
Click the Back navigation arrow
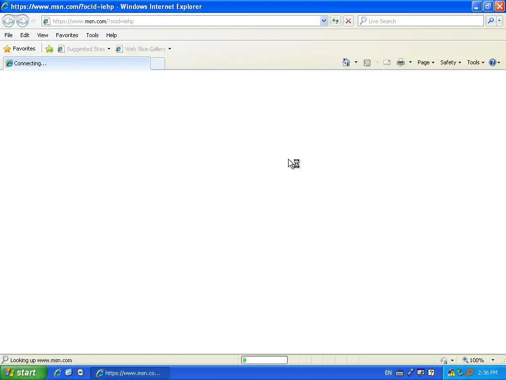(x=9, y=21)
